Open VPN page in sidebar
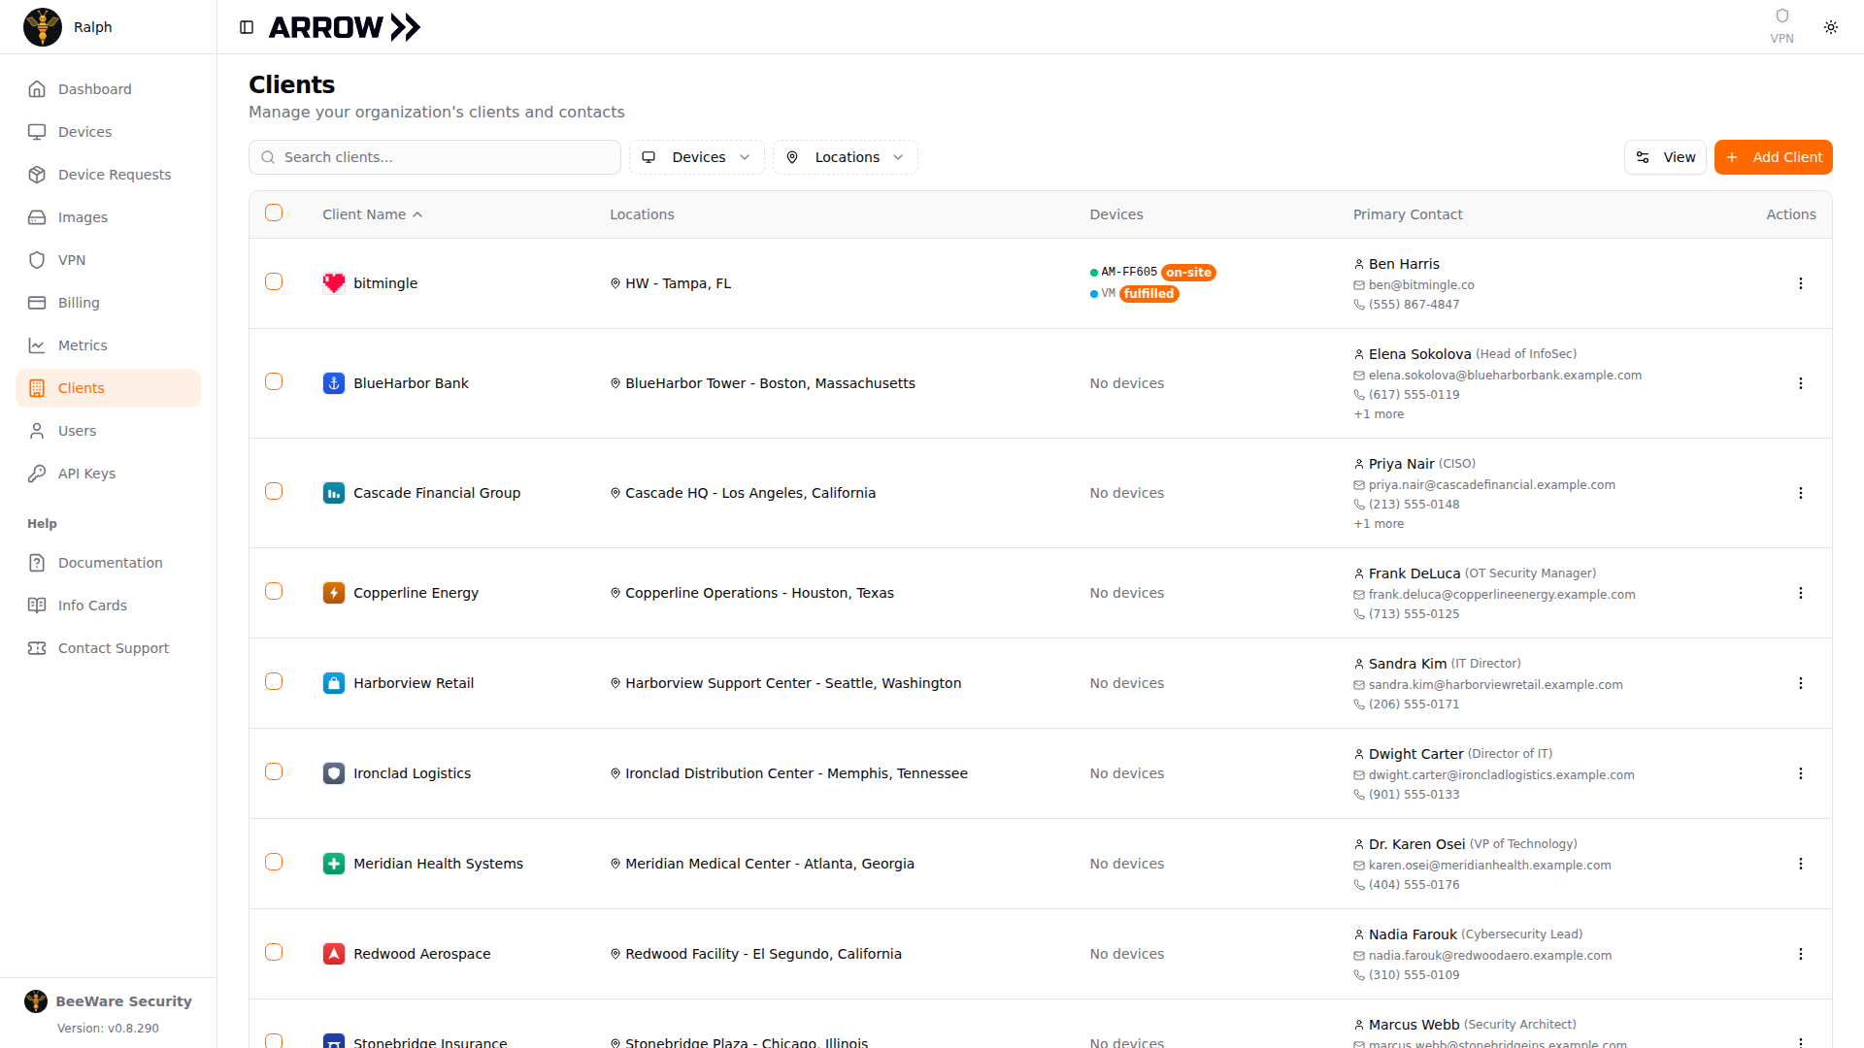 [x=109, y=260]
